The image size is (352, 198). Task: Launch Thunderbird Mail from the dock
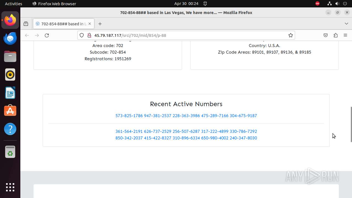10,38
